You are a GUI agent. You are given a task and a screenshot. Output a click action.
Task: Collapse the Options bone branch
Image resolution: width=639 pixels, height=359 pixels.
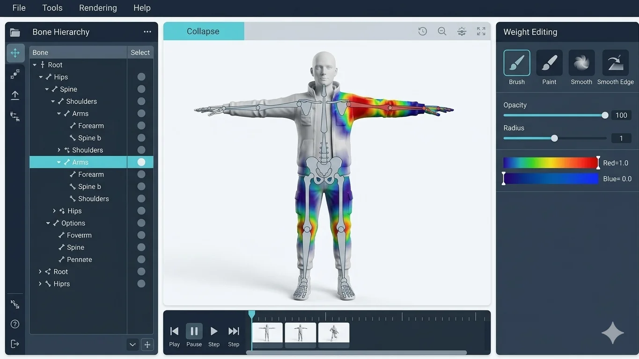47,223
